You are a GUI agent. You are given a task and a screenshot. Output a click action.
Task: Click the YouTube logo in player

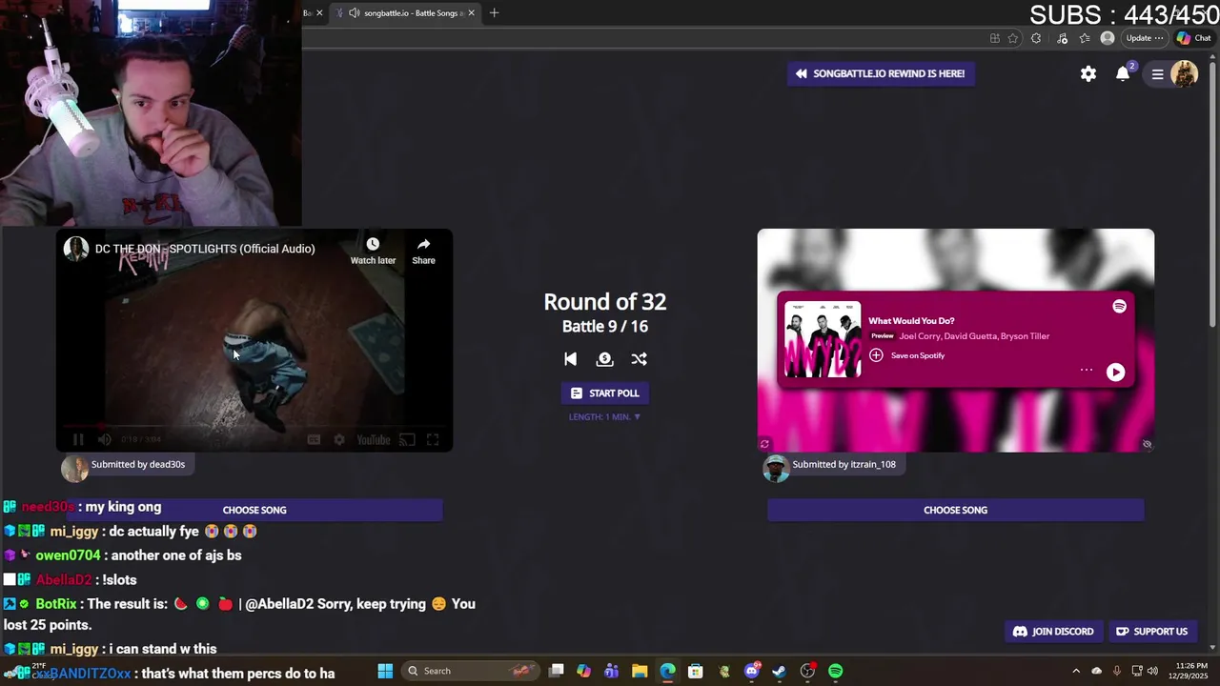pyautogui.click(x=373, y=439)
